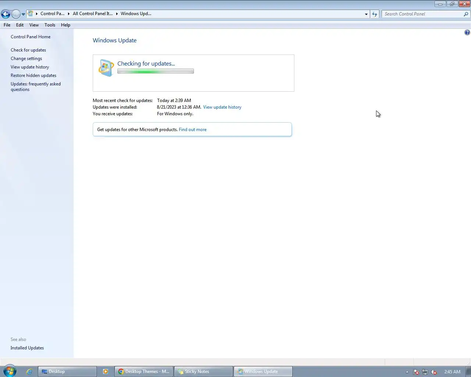Screen dimensions: 471x377
Task: Click the address bar refresh button
Action: (x=375, y=14)
